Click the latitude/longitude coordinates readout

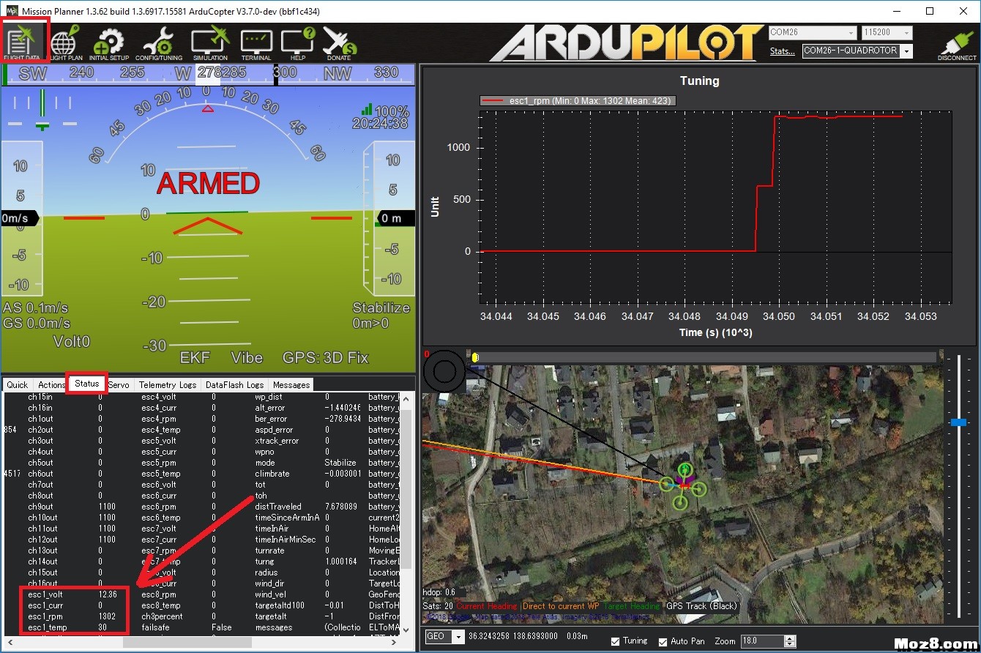tap(515, 637)
